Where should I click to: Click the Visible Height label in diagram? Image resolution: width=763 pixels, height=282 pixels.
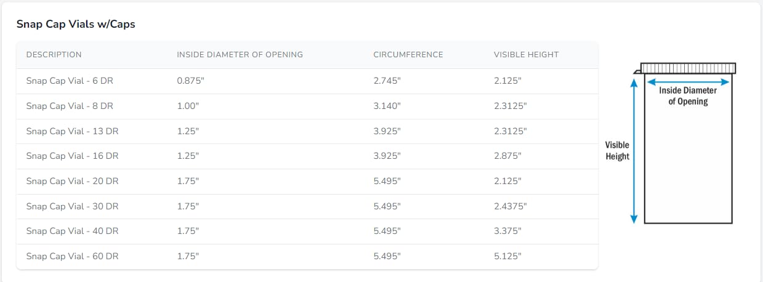click(617, 151)
